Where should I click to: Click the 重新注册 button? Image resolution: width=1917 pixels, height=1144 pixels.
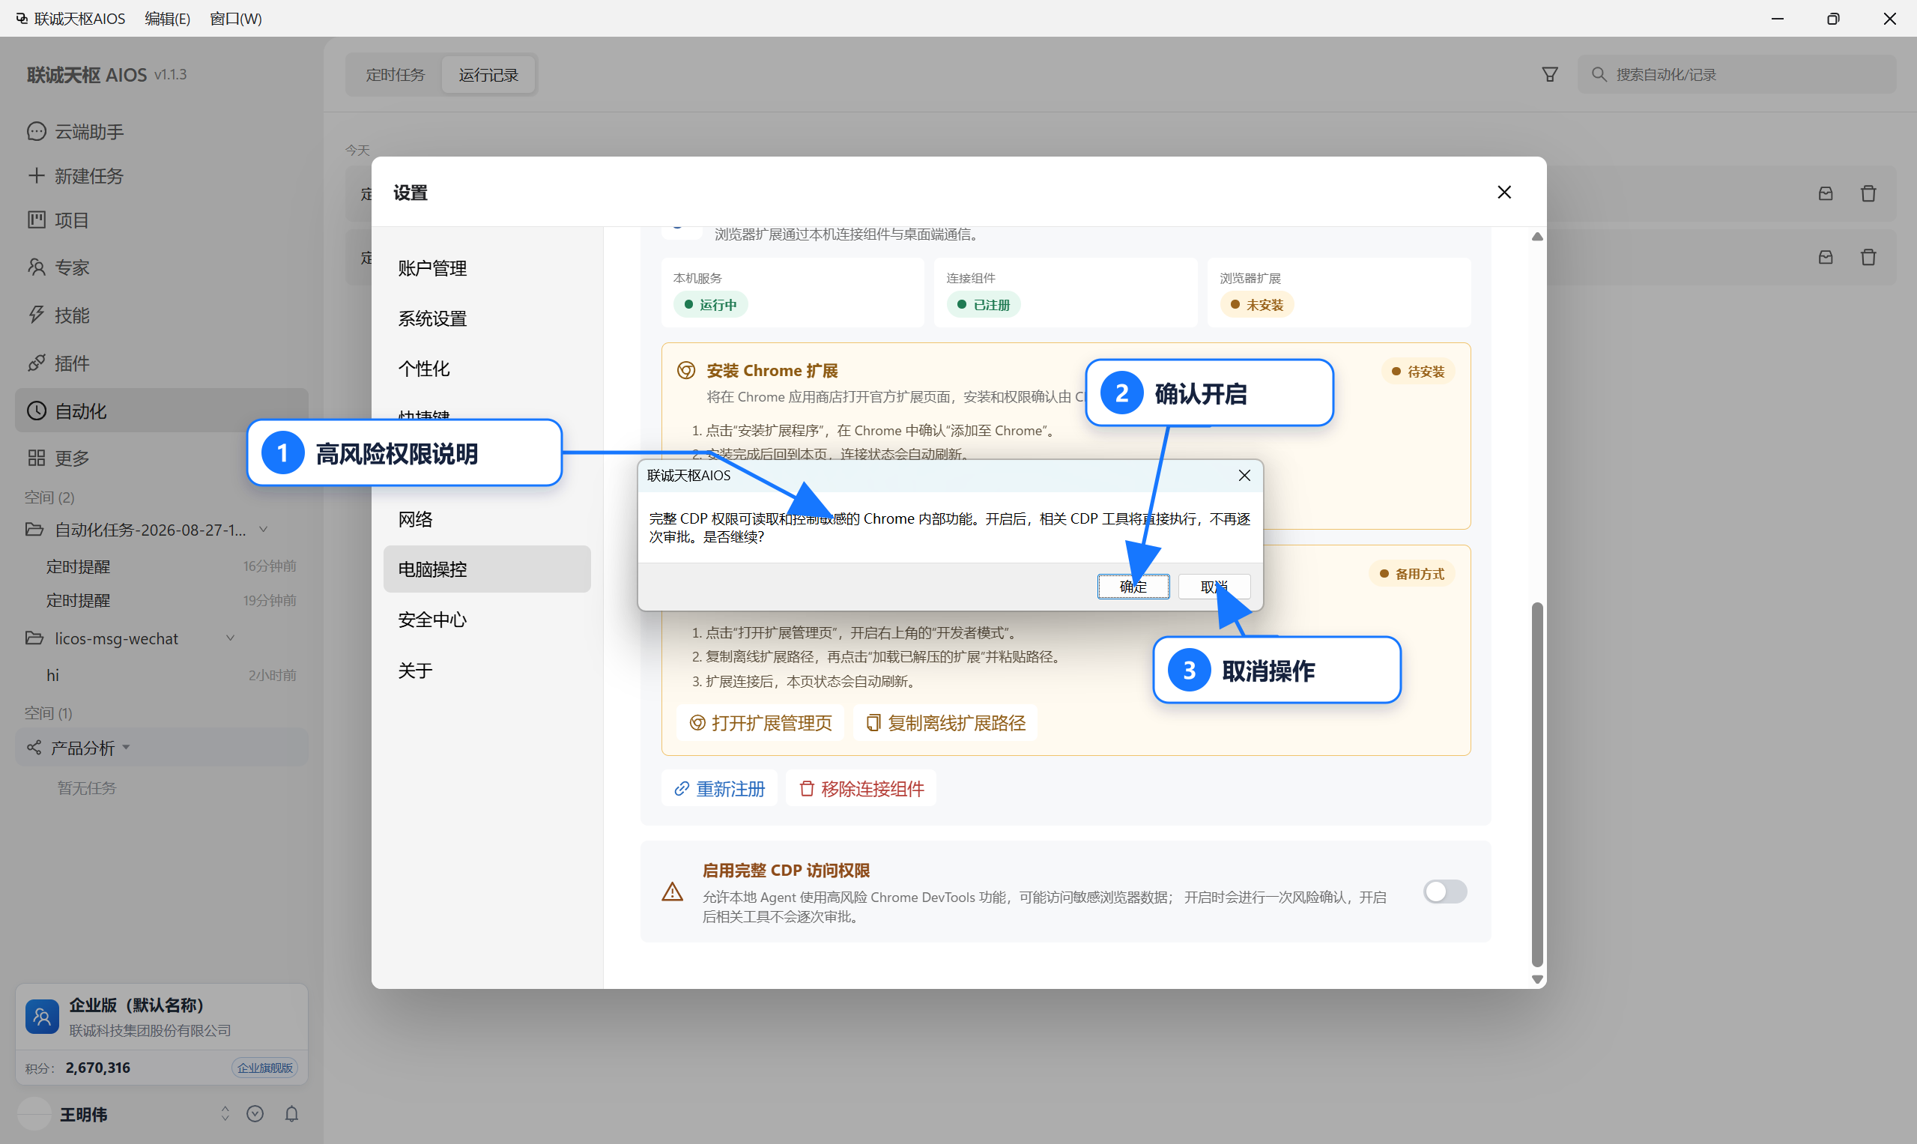pyautogui.click(x=719, y=789)
